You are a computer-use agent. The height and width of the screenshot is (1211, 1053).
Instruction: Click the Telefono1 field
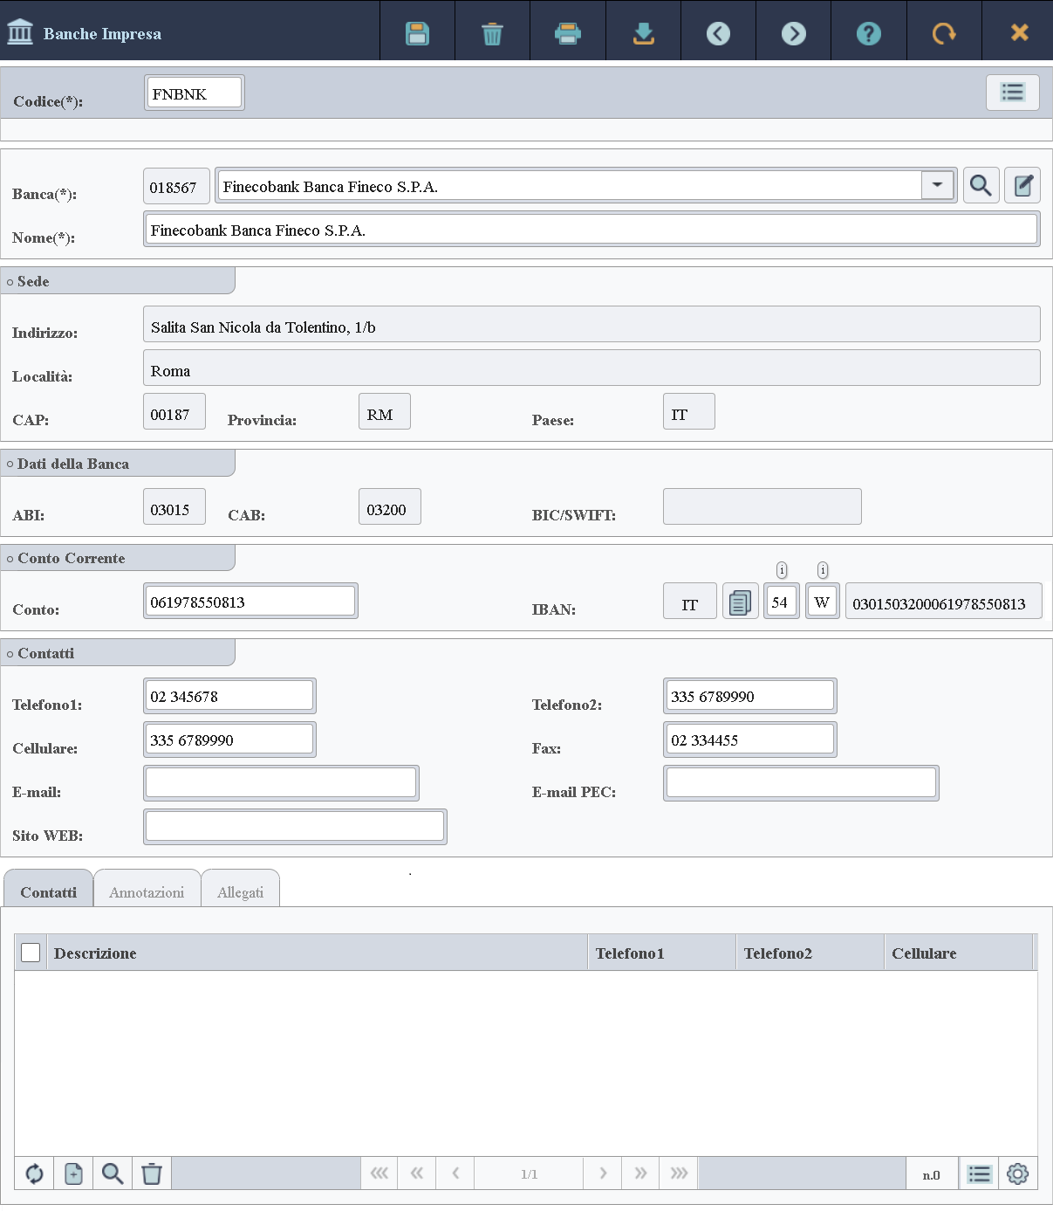[229, 696]
